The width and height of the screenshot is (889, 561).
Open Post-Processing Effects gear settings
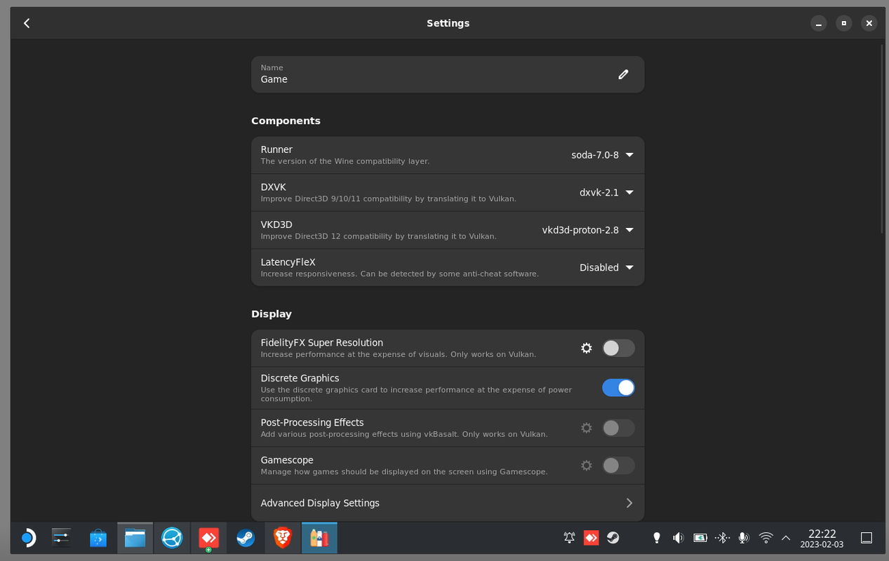587,428
